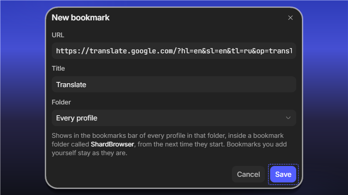This screenshot has height=195, width=348.
Task: Select the bold ShardBrowser text
Action: [112, 144]
